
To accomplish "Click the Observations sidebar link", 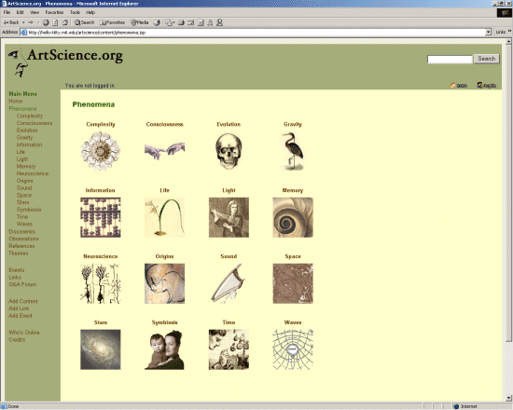I will pyautogui.click(x=23, y=239).
